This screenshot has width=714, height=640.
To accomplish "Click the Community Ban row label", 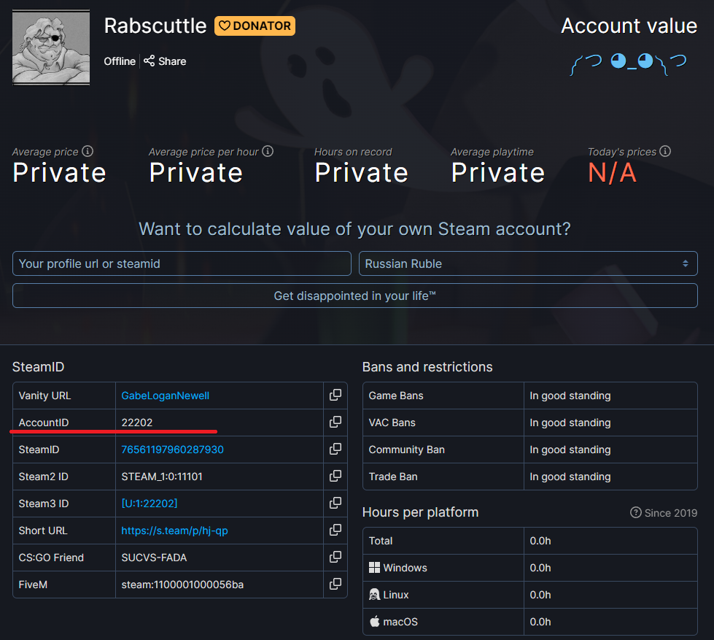I will point(407,450).
